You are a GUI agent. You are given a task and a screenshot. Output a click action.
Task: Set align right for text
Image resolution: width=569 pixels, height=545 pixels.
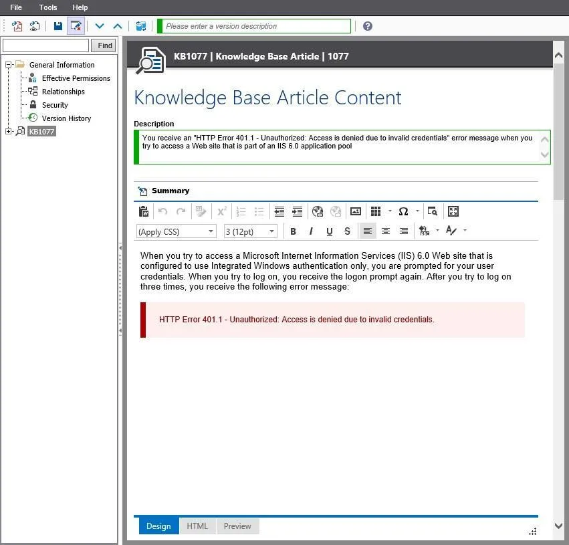pyautogui.click(x=404, y=231)
